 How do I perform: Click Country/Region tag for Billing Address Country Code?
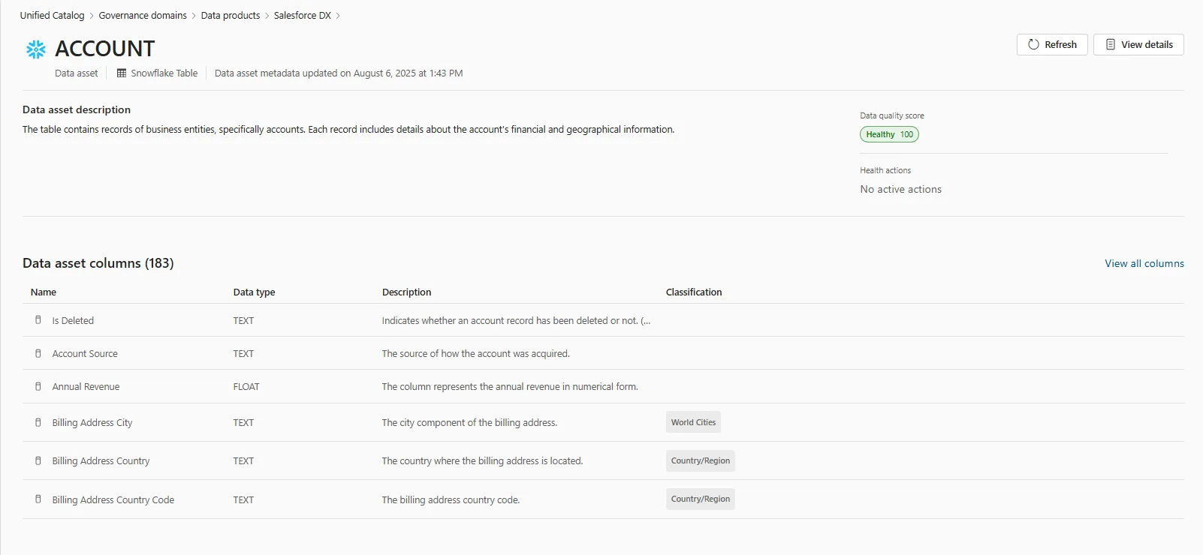point(701,499)
